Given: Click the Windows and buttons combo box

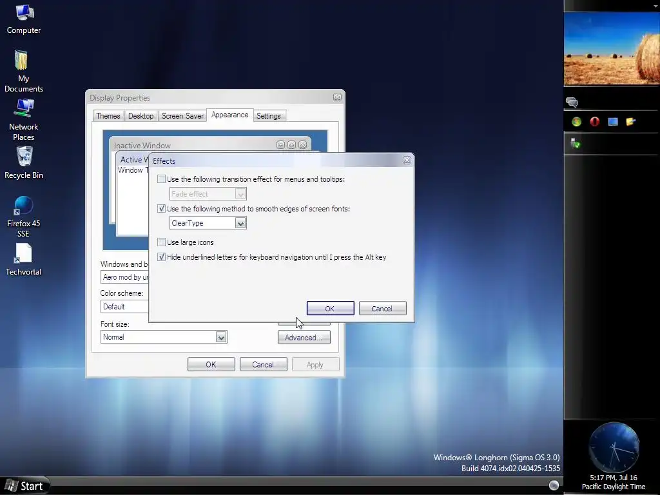Looking at the screenshot, I should (x=124, y=277).
